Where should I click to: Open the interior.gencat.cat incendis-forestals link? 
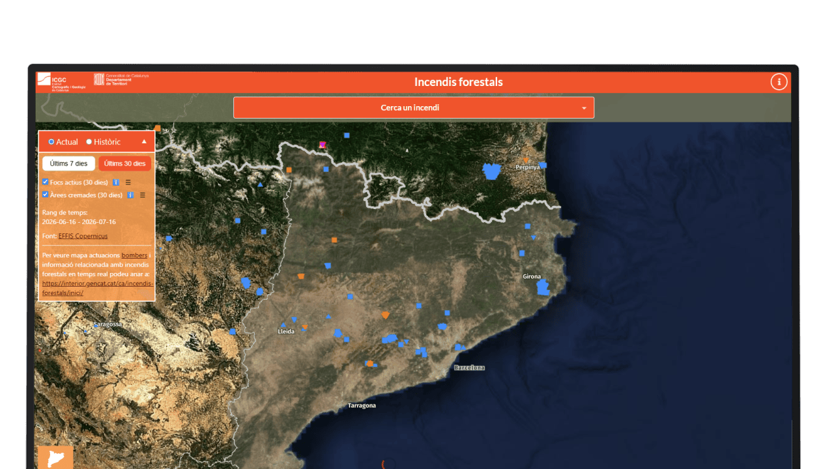pyautogui.click(x=98, y=289)
